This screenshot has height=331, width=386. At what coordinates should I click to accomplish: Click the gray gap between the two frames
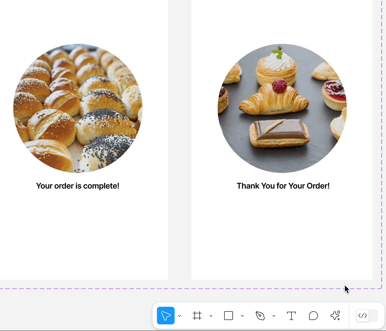tap(180, 138)
